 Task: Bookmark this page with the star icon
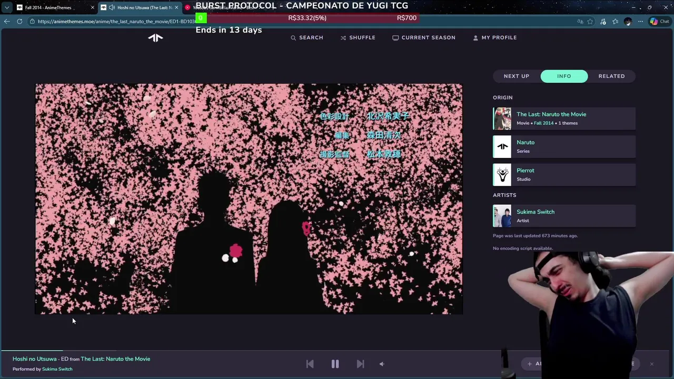pyautogui.click(x=590, y=22)
